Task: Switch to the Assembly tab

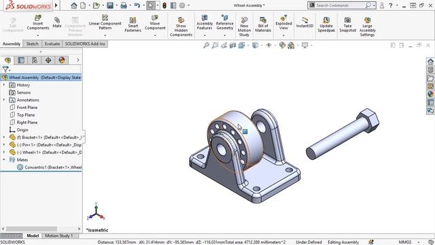Action: tap(12, 44)
